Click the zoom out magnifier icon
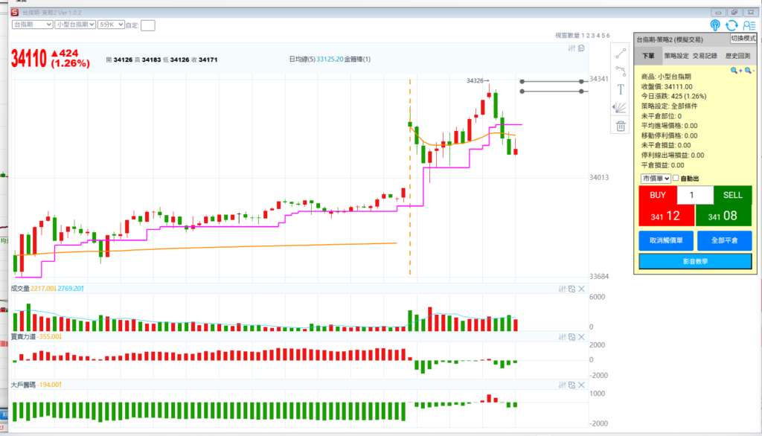The image size is (762, 436). (748, 71)
